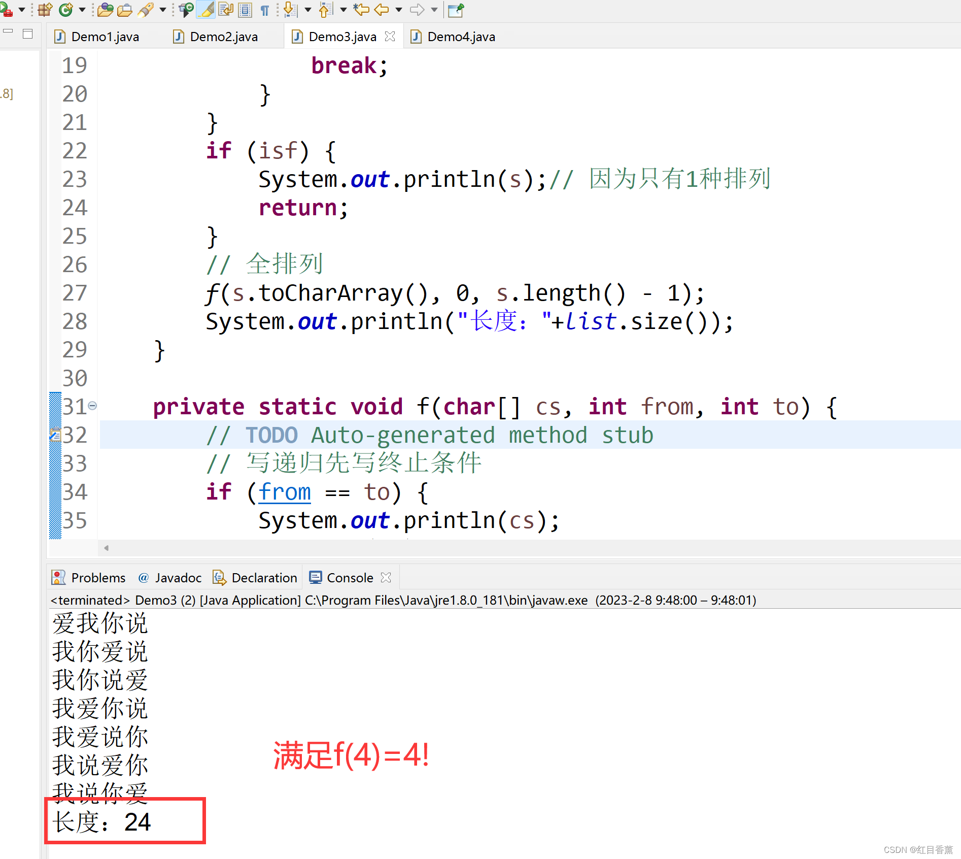Click the Pin Editor icon
This screenshot has height=859, width=961.
point(456,9)
